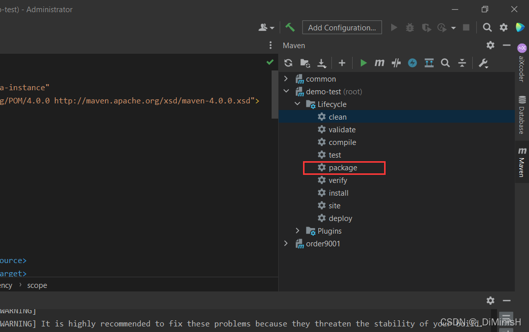
Task: Open IDE settings gear in main toolbar
Action: click(x=503, y=27)
